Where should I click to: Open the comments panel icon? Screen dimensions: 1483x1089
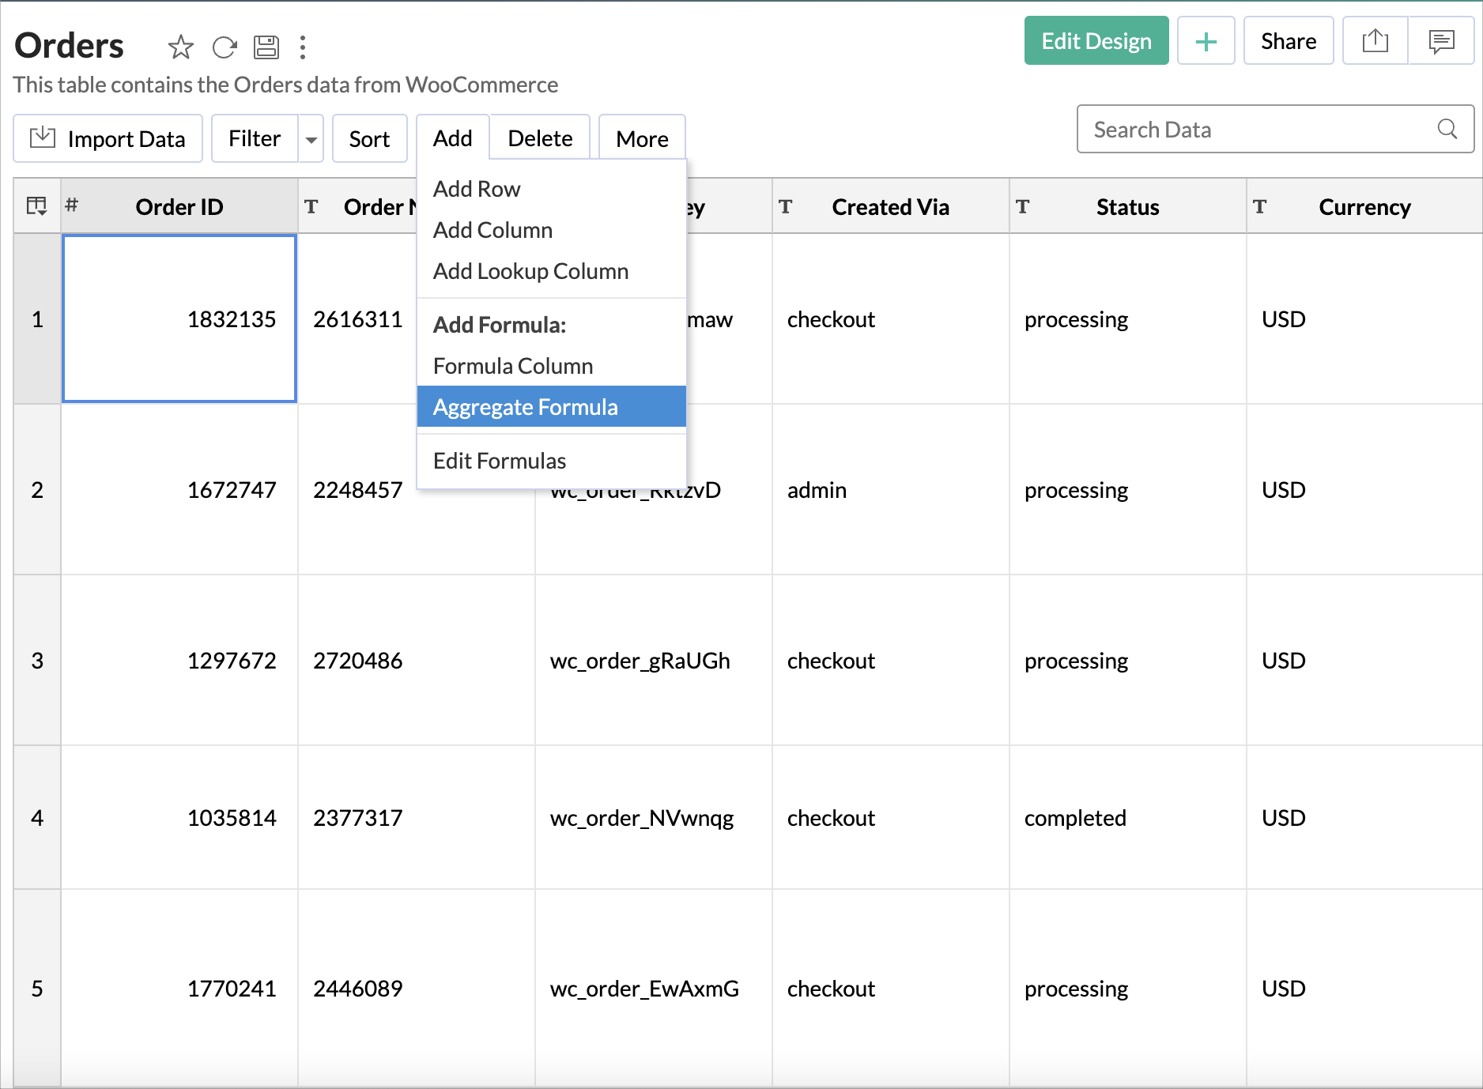(1441, 40)
